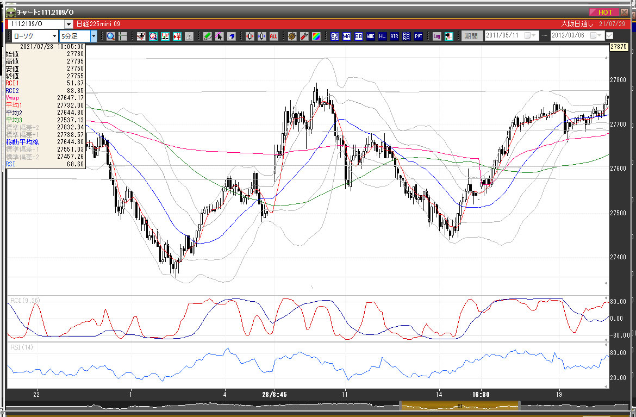Click the bottom timeline range slider handle
Screen dimensions: 636x417
(x=459, y=406)
